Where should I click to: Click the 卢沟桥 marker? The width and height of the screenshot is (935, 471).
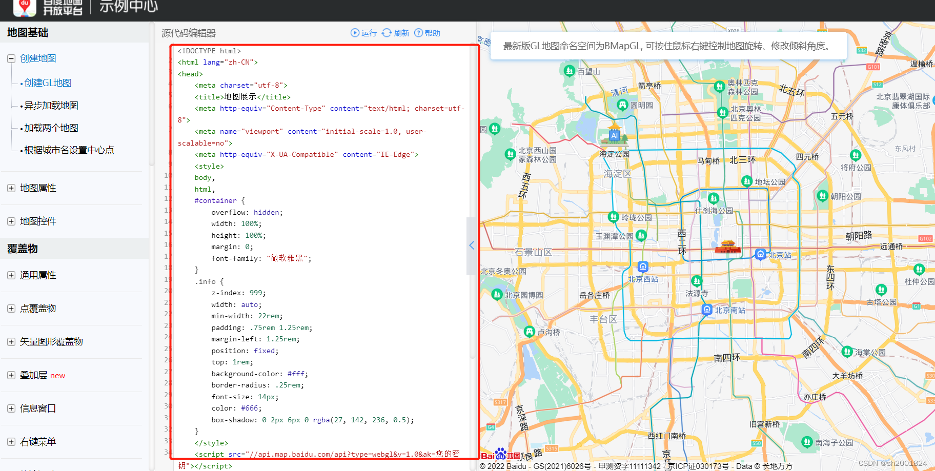[x=530, y=332]
